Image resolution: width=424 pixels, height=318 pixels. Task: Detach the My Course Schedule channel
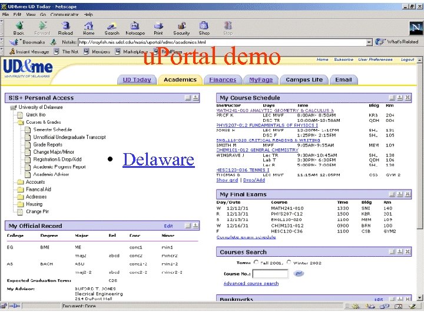(x=400, y=98)
